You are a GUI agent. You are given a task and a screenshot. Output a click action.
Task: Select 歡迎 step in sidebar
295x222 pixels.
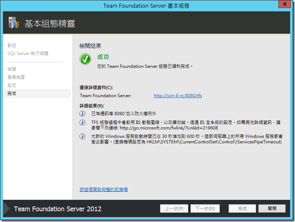pyautogui.click(x=12, y=45)
